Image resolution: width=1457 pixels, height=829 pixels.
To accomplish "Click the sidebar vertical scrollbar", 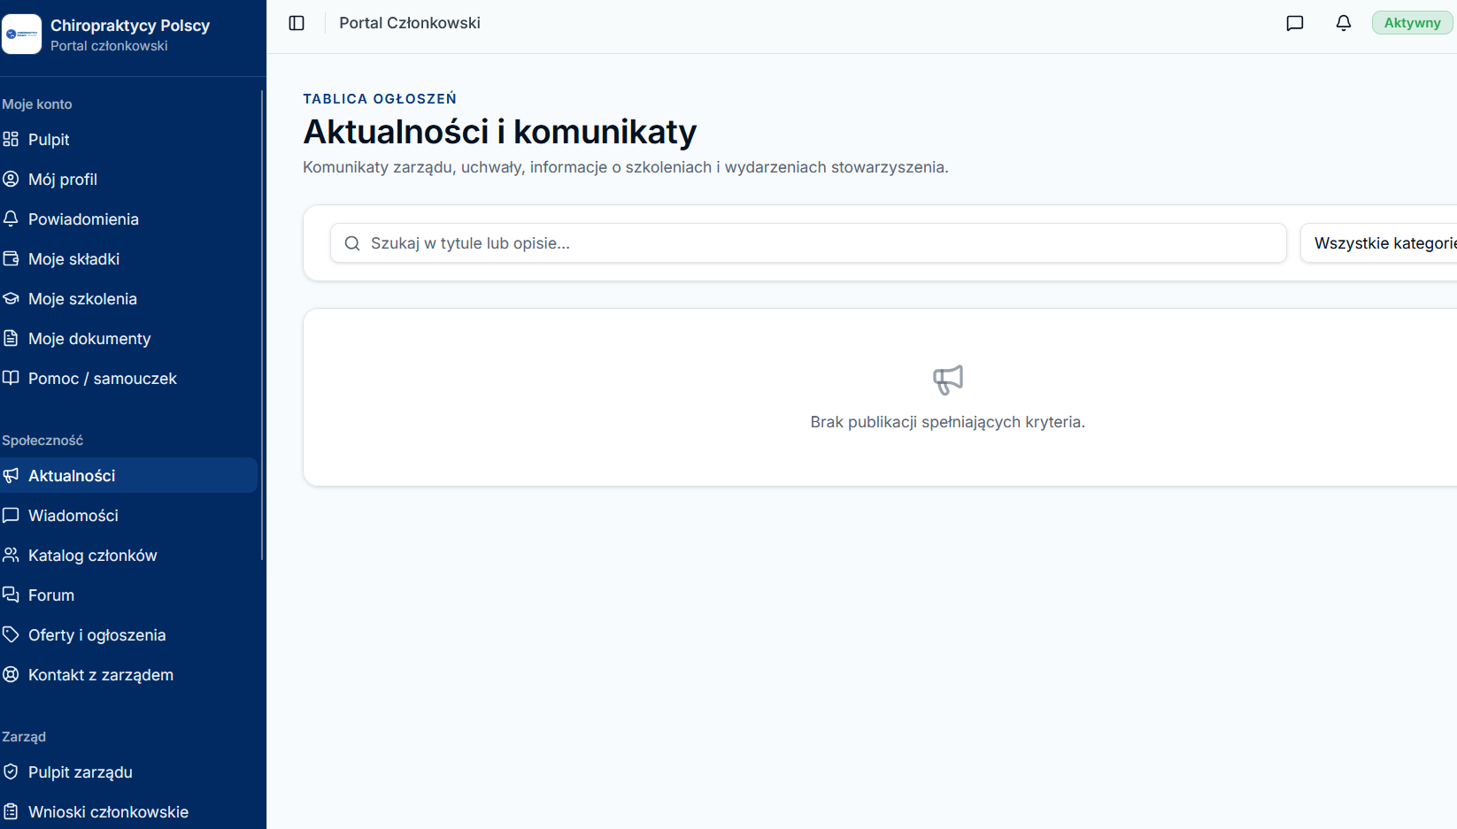I will 262,326.
